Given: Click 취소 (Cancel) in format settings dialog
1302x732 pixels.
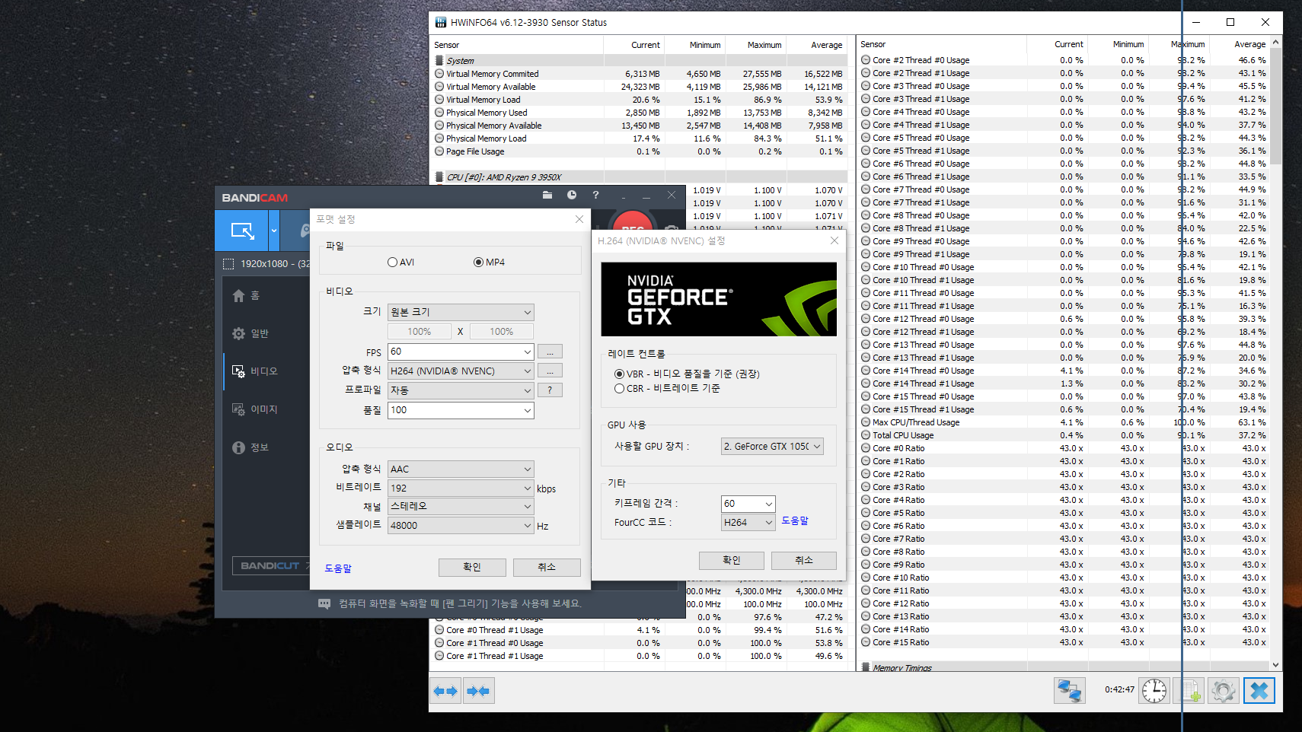Looking at the screenshot, I should [x=547, y=568].
